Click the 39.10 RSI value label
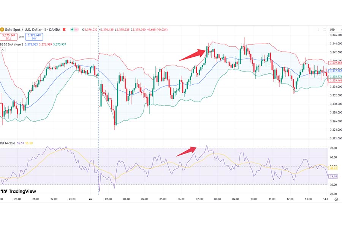This screenshot has width=342, height=228. point(333,176)
